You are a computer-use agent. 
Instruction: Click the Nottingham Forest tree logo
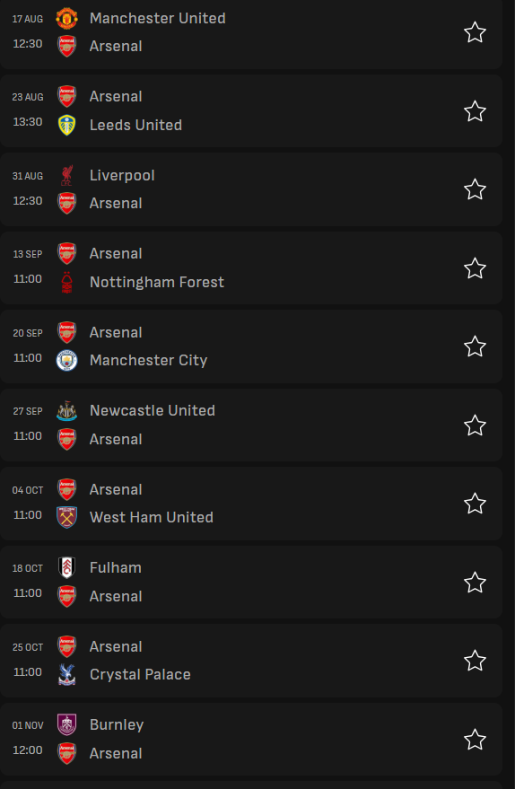tap(66, 282)
